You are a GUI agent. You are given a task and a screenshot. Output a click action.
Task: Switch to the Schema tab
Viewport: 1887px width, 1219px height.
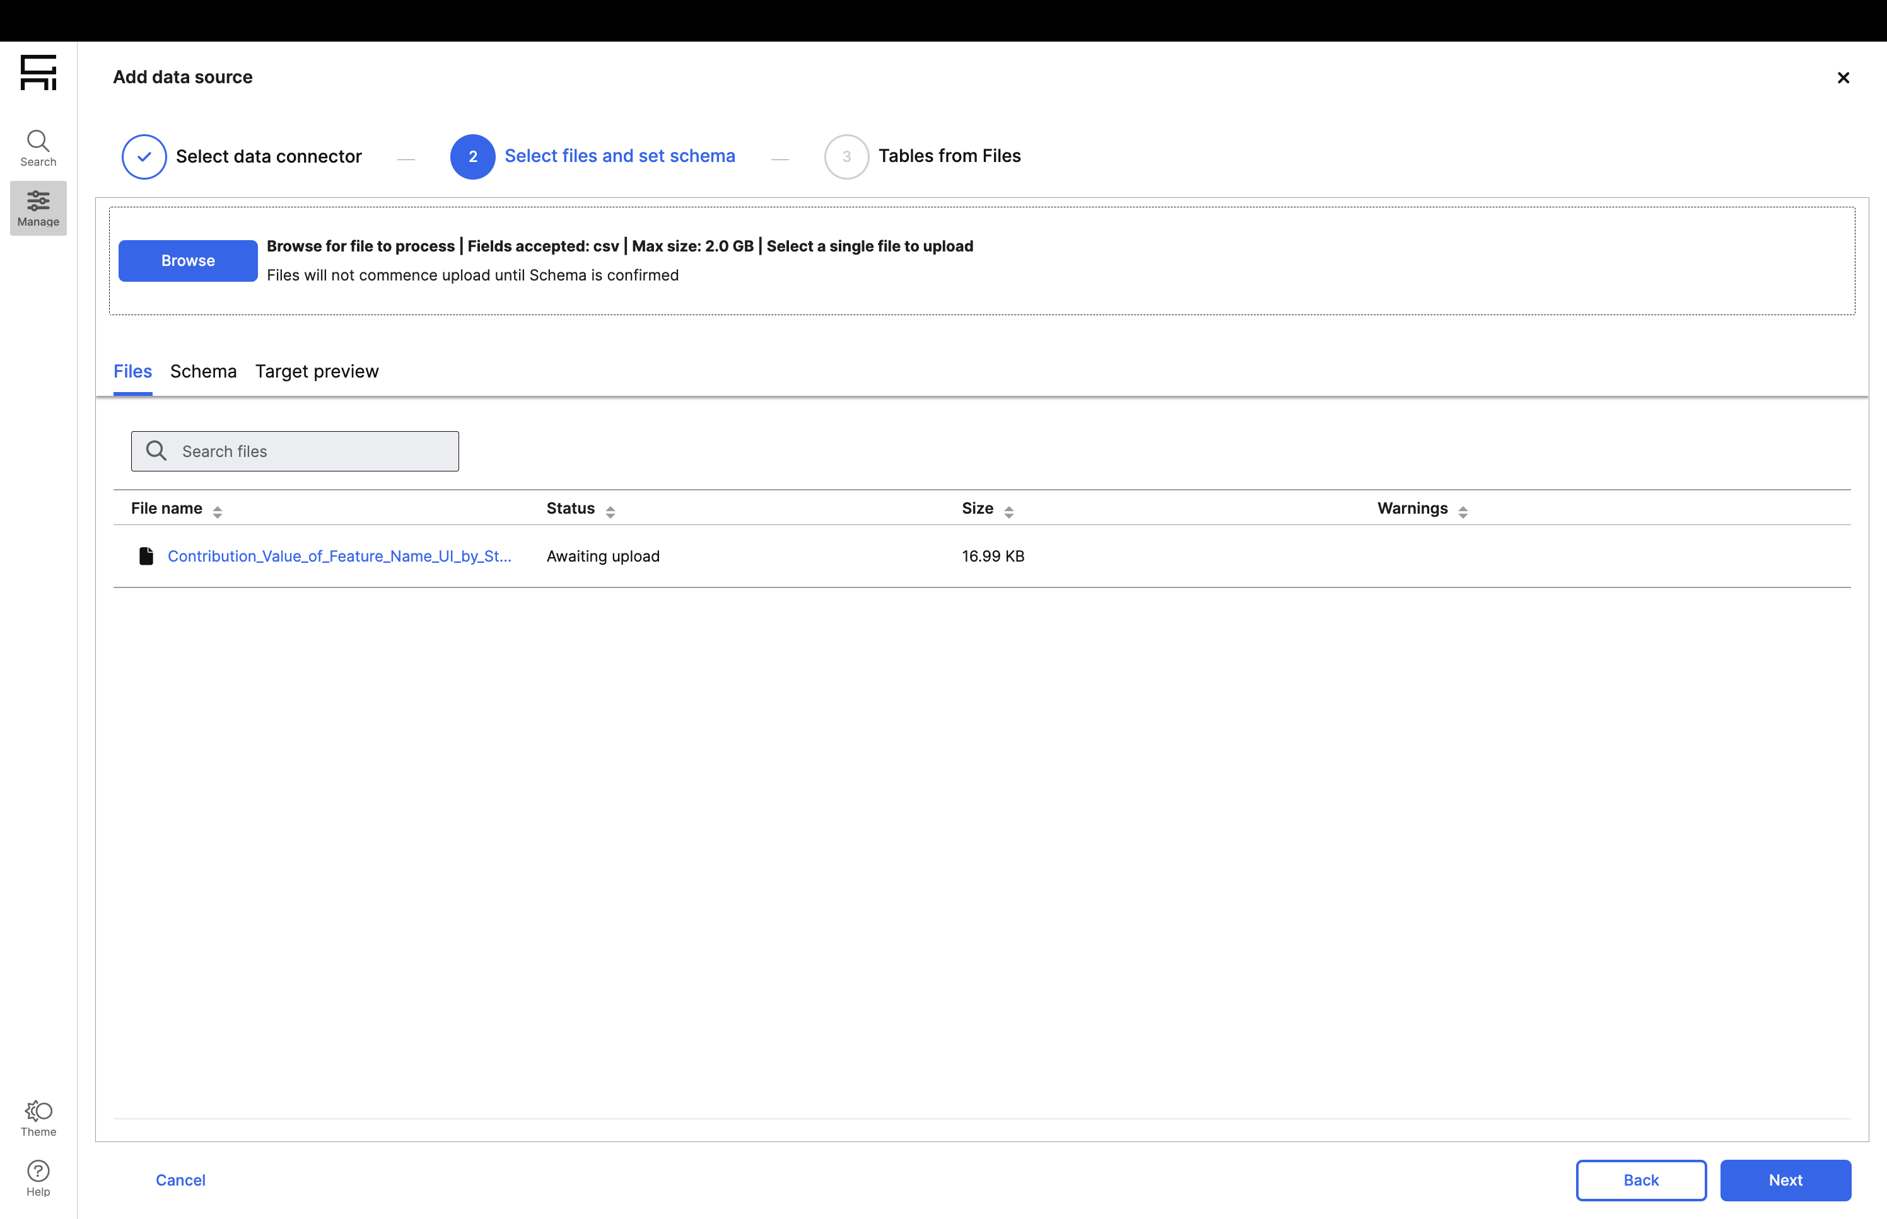coord(204,371)
